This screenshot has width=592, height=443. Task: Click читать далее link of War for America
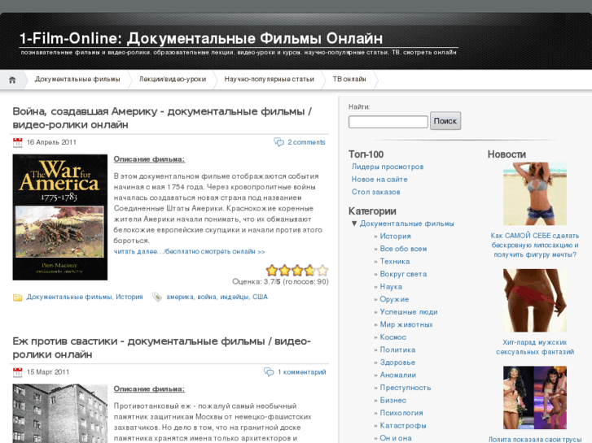click(190, 251)
